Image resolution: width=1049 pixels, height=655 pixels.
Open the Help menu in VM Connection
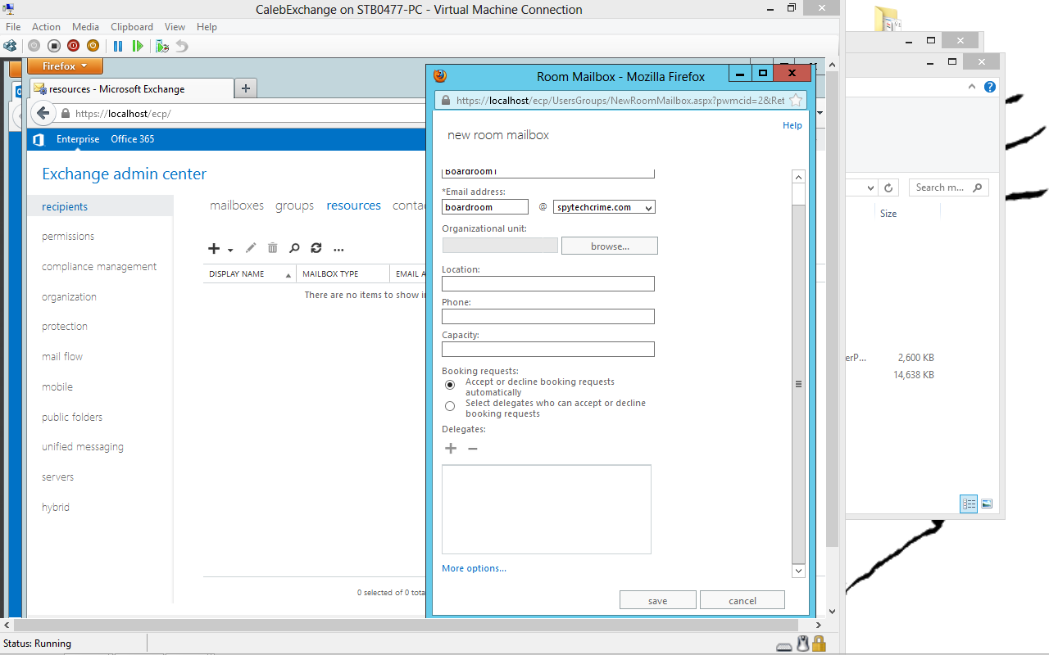(x=207, y=27)
